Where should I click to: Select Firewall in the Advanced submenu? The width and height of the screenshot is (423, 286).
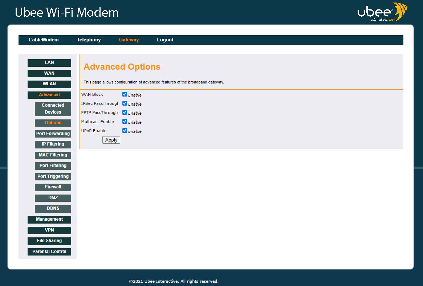tap(53, 187)
